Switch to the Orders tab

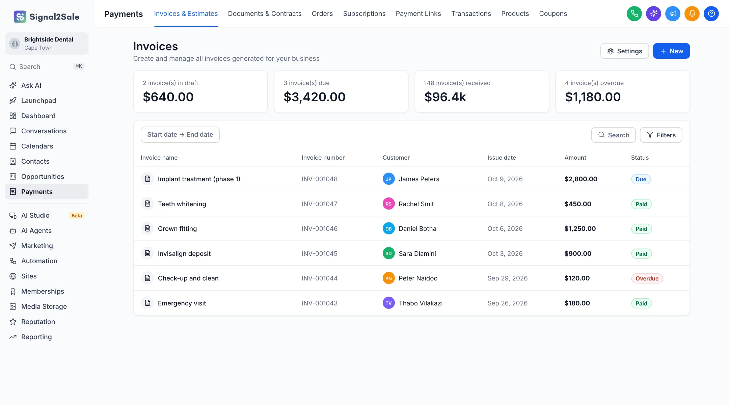pyautogui.click(x=322, y=13)
